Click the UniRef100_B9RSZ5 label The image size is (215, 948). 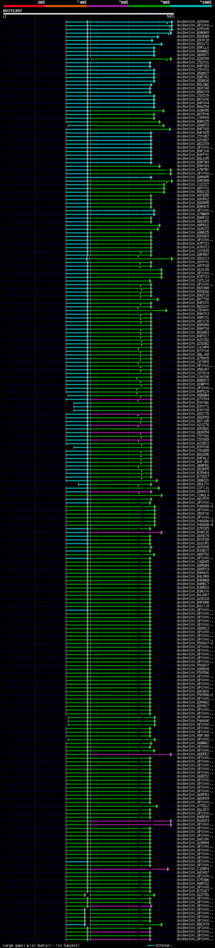[193, 121]
